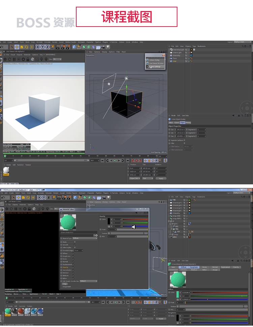253x327 pixels.
Task: Open Chn dropdown in Live Viewer 3.00
Action: [57, 59]
